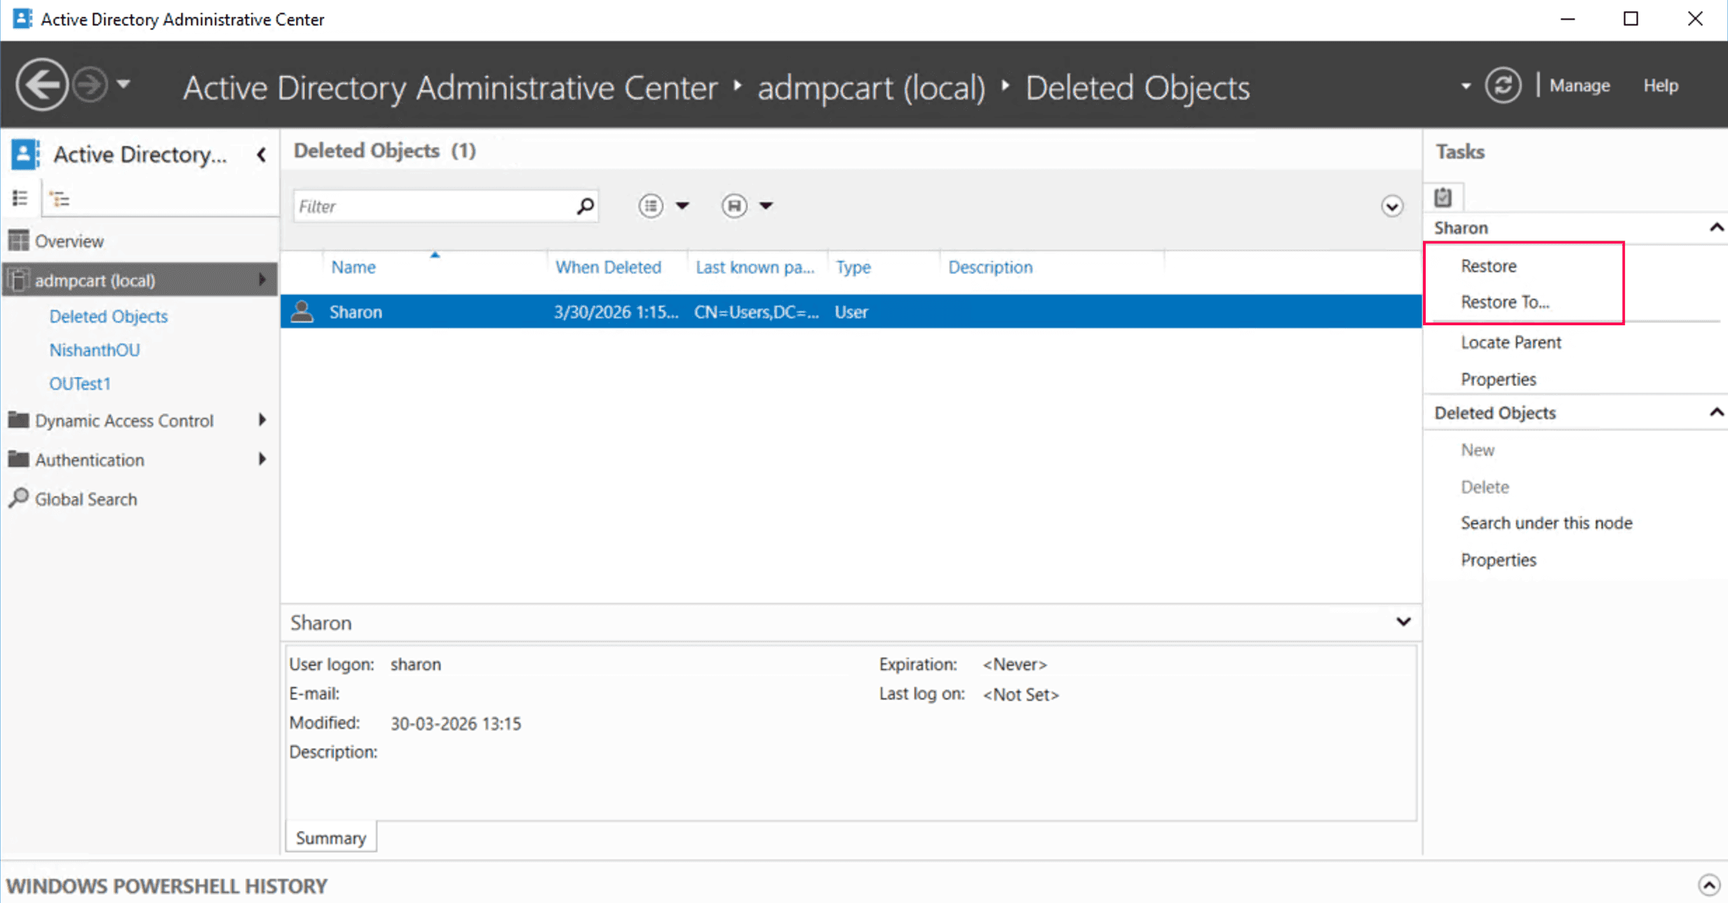Screen dimensions: 1728x903
Task: Switch to the Summary tab
Action: point(330,837)
